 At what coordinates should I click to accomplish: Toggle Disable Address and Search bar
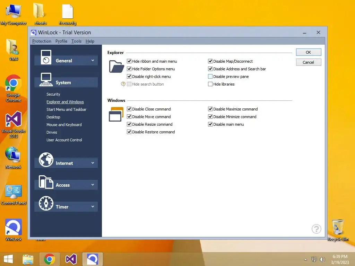pos(210,69)
